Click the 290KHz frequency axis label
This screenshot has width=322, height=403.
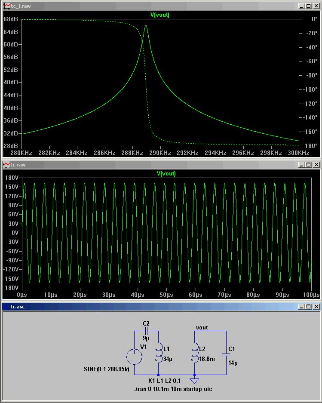click(160, 153)
